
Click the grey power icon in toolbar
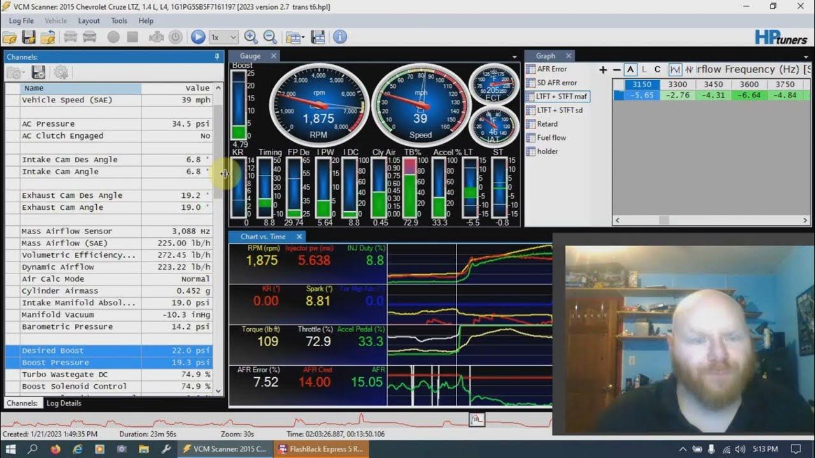tap(175, 37)
